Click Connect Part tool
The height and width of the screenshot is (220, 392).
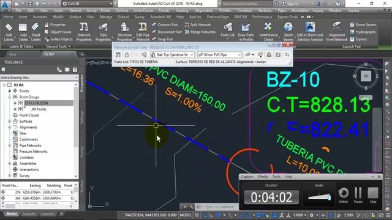[x=165, y=24]
